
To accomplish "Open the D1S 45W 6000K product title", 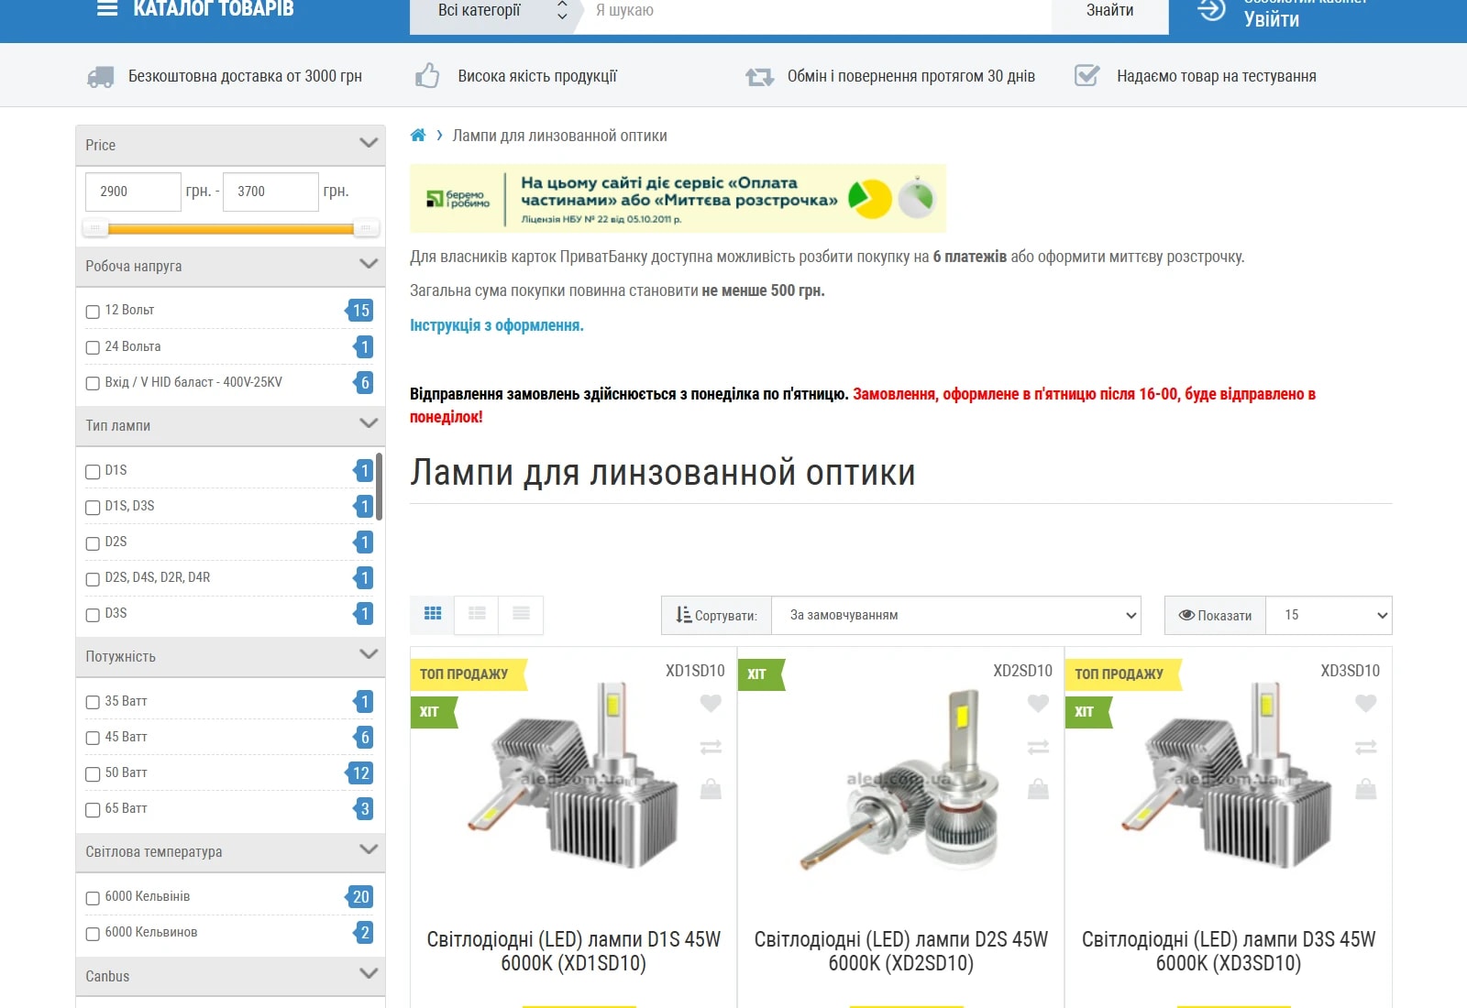I will coord(574,951).
